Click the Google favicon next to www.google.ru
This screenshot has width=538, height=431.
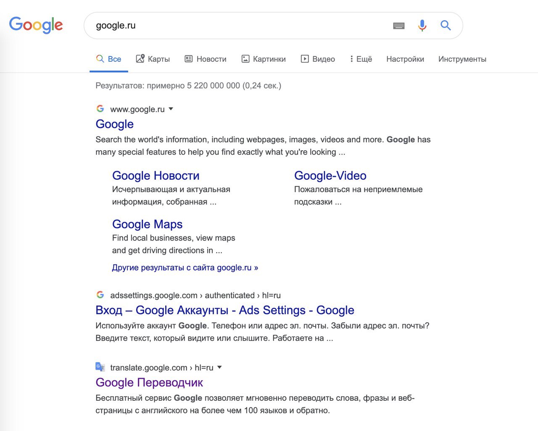[x=100, y=109]
